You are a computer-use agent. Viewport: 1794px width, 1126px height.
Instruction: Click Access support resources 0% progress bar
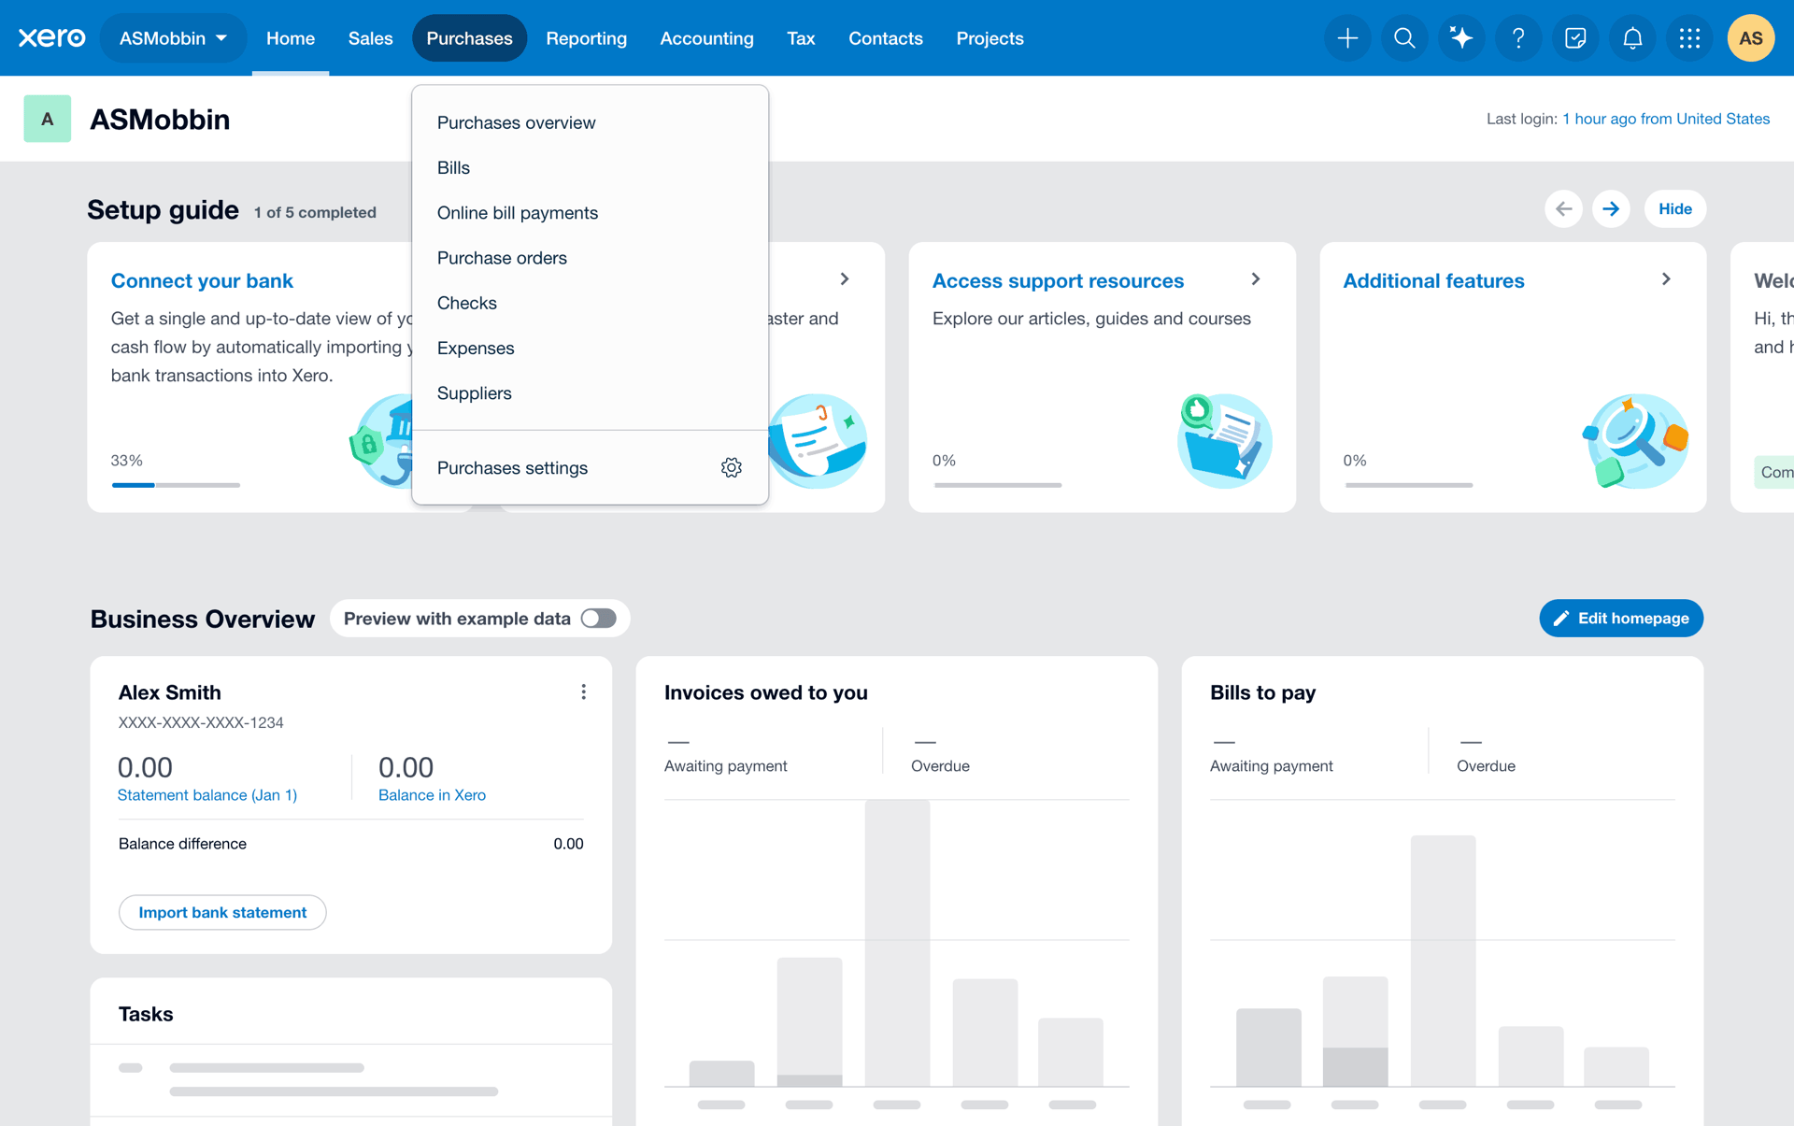(998, 485)
